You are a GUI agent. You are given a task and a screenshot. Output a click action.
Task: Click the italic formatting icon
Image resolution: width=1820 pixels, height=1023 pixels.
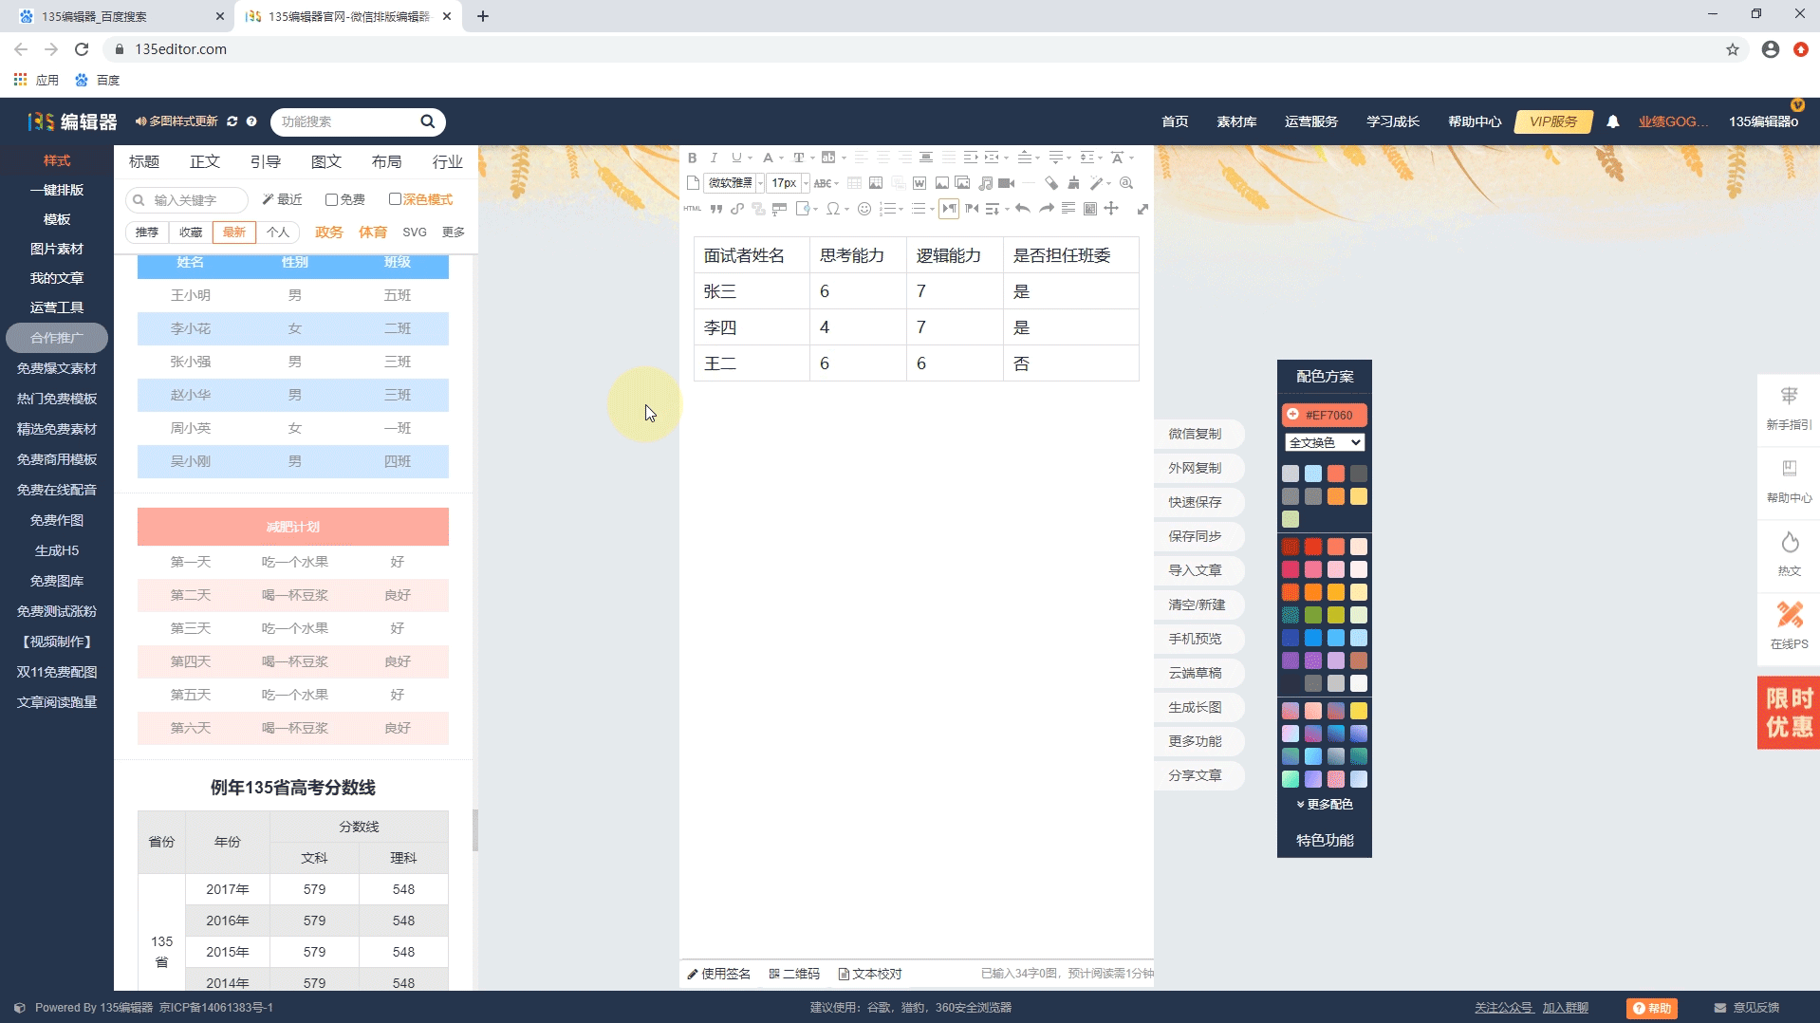pos(714,158)
